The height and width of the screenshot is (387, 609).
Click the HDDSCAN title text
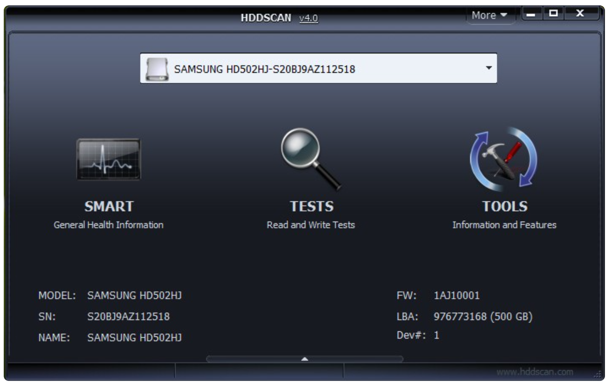(266, 18)
